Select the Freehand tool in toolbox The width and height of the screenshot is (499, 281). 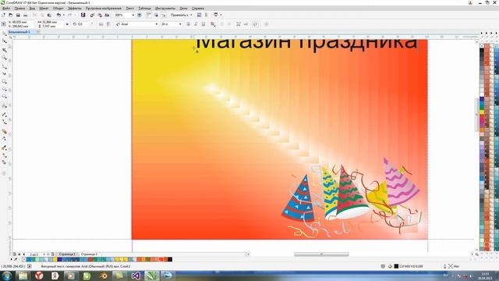(x=4, y=66)
